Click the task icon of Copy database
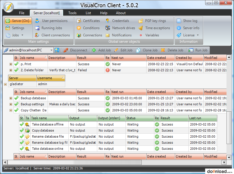The height and width of the screenshot is (174, 234). tap(27, 130)
